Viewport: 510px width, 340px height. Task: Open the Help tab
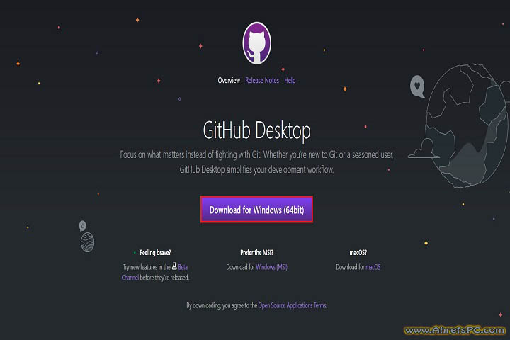point(290,80)
